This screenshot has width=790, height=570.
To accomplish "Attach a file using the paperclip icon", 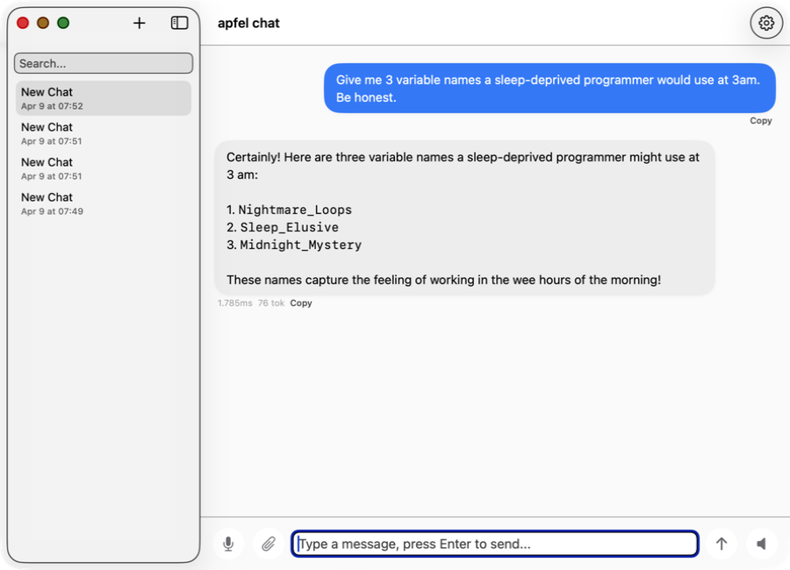I will 269,544.
